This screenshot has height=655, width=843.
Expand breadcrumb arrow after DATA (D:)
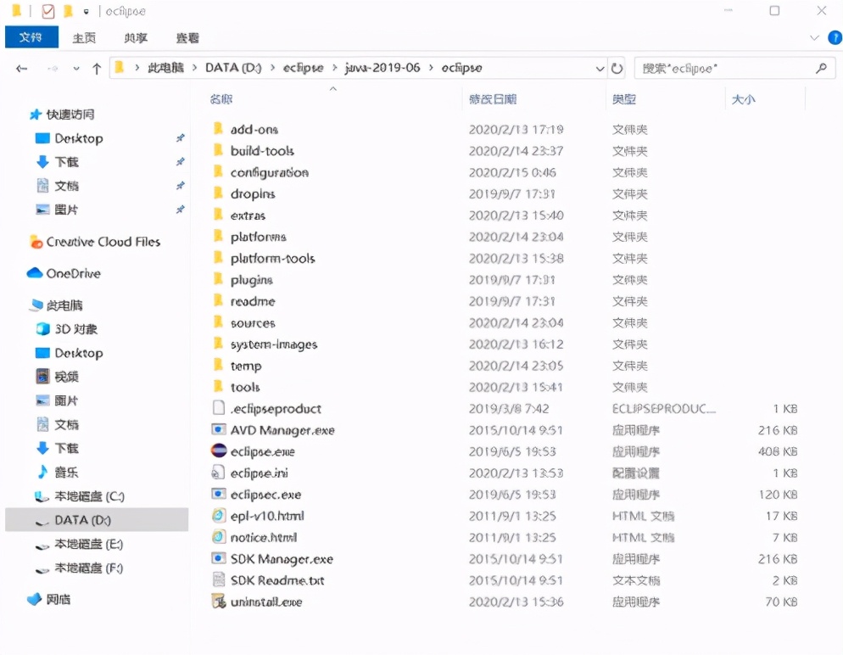pyautogui.click(x=272, y=68)
